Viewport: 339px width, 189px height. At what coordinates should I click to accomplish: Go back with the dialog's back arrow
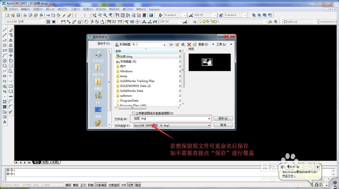click(171, 44)
